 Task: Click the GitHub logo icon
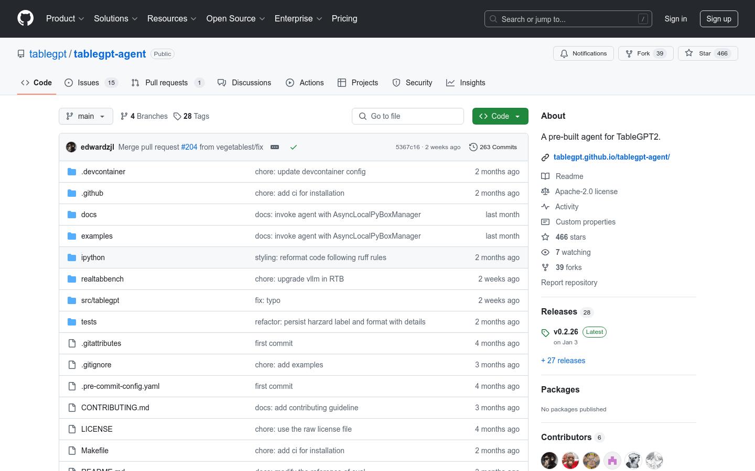coord(25,18)
